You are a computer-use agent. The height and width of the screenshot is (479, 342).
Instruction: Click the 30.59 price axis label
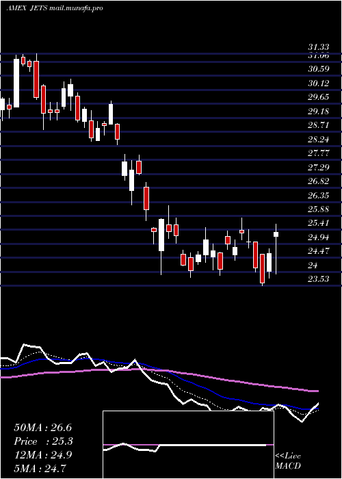coord(318,69)
